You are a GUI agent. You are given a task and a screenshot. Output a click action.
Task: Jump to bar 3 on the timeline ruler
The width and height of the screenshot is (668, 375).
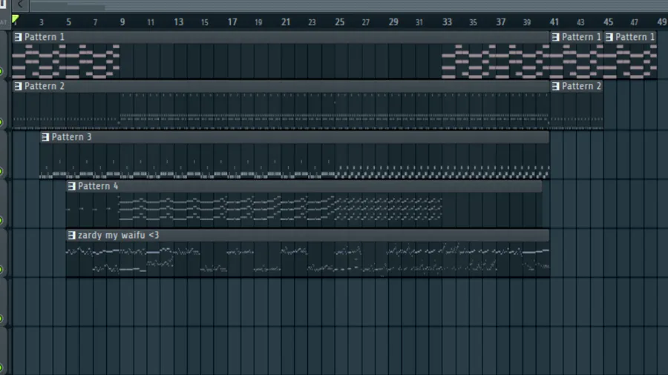coord(42,22)
